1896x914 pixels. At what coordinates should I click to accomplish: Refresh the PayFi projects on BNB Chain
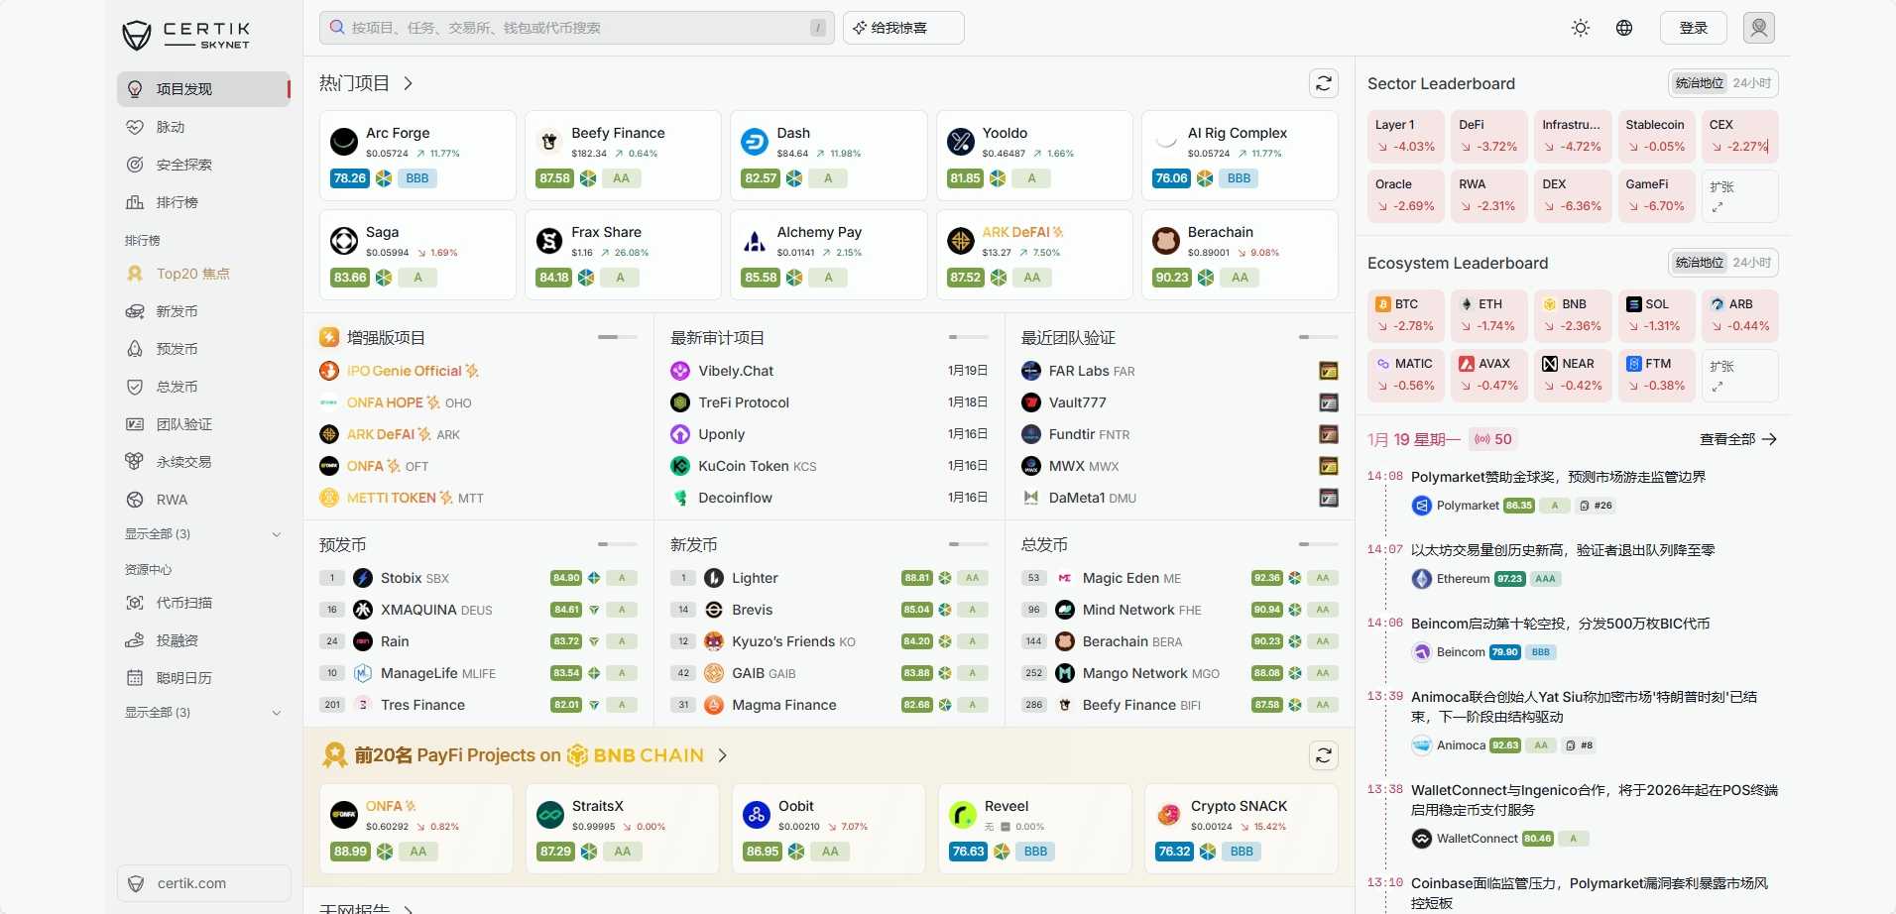click(1323, 755)
